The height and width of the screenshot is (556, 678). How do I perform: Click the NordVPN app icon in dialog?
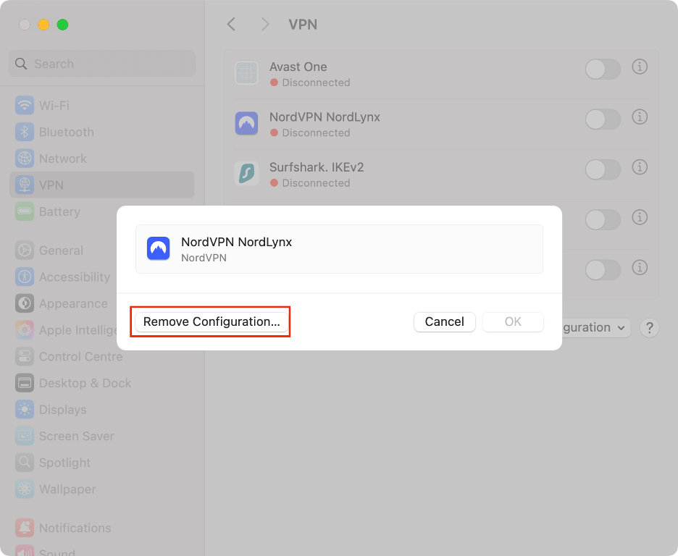(158, 249)
